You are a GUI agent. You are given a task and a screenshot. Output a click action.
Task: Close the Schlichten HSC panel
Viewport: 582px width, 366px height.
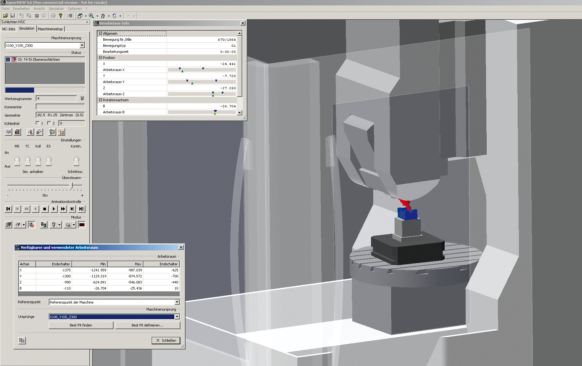point(87,22)
